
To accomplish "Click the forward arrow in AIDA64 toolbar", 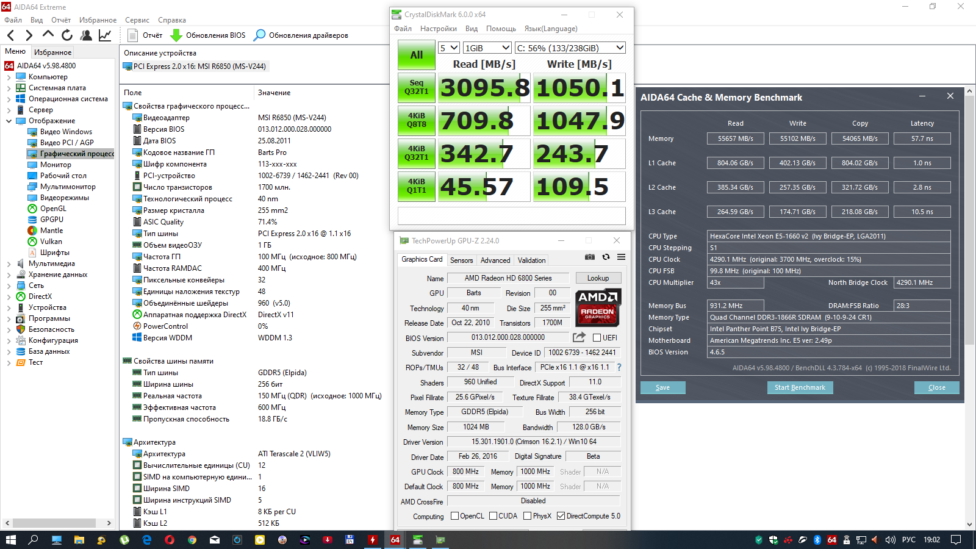I will (x=29, y=35).
